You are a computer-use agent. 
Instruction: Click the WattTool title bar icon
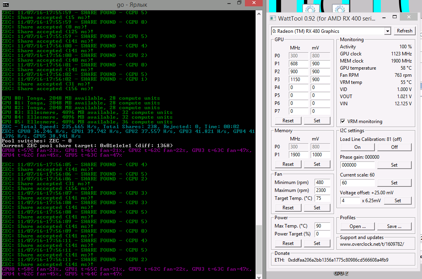(x=273, y=18)
